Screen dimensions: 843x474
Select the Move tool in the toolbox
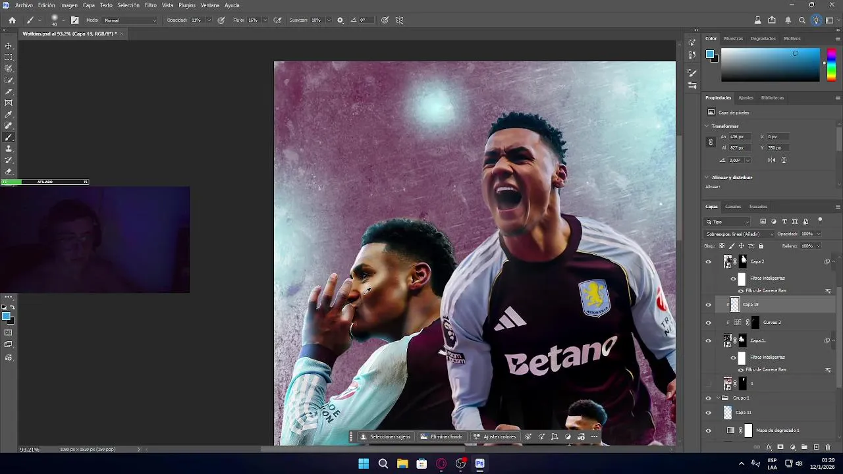(9, 46)
